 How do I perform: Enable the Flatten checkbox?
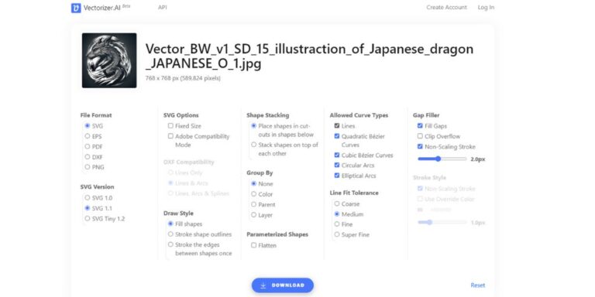254,245
